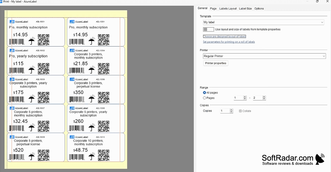331x172 pixels.
Task: Click the QR code on the $520 label
Action: coord(44,155)
